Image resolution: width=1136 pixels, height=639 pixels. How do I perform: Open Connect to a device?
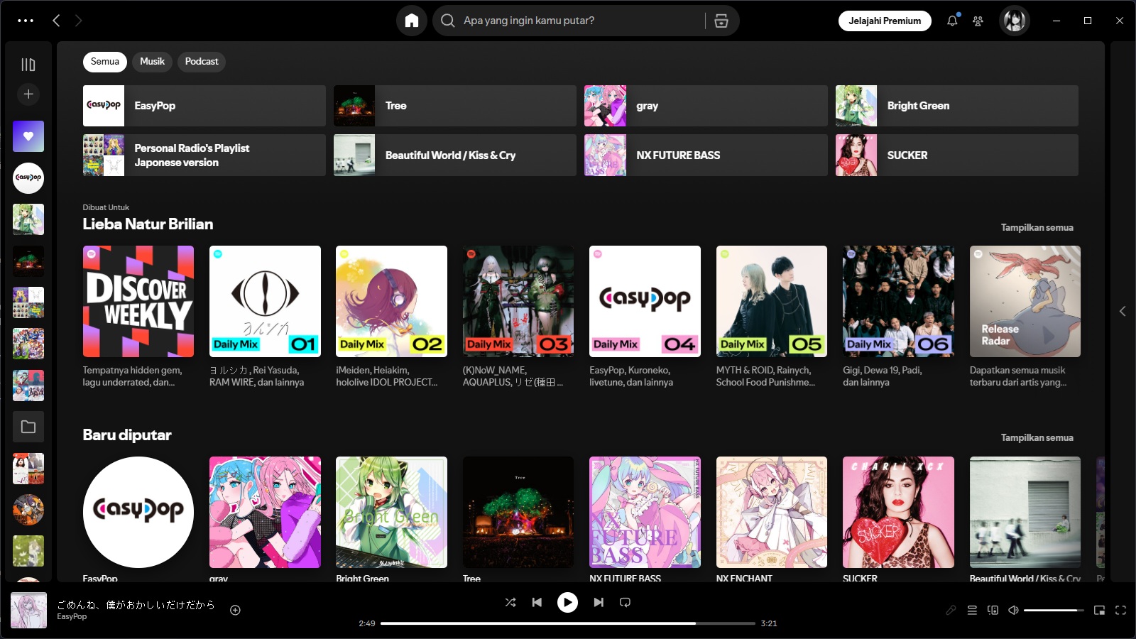[x=993, y=610]
